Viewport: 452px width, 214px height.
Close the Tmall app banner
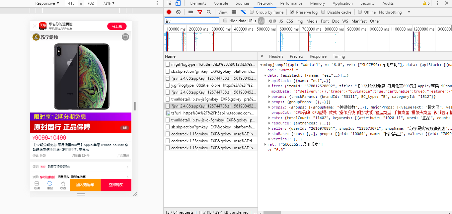[34, 26]
